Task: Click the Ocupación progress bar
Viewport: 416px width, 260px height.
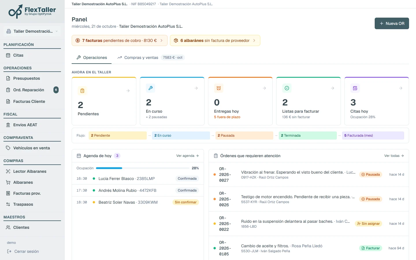Action: 143,168
